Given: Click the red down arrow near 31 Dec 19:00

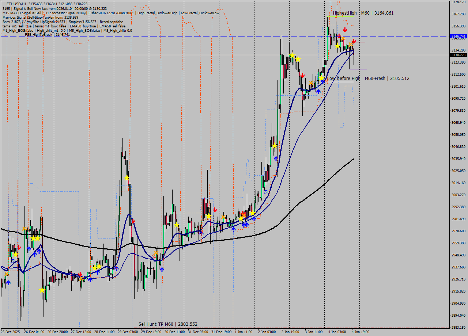Looking at the screenshot, I should click(x=215, y=210).
